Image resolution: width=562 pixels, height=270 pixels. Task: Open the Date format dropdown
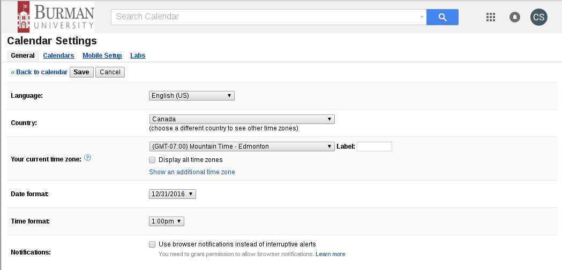(173, 194)
